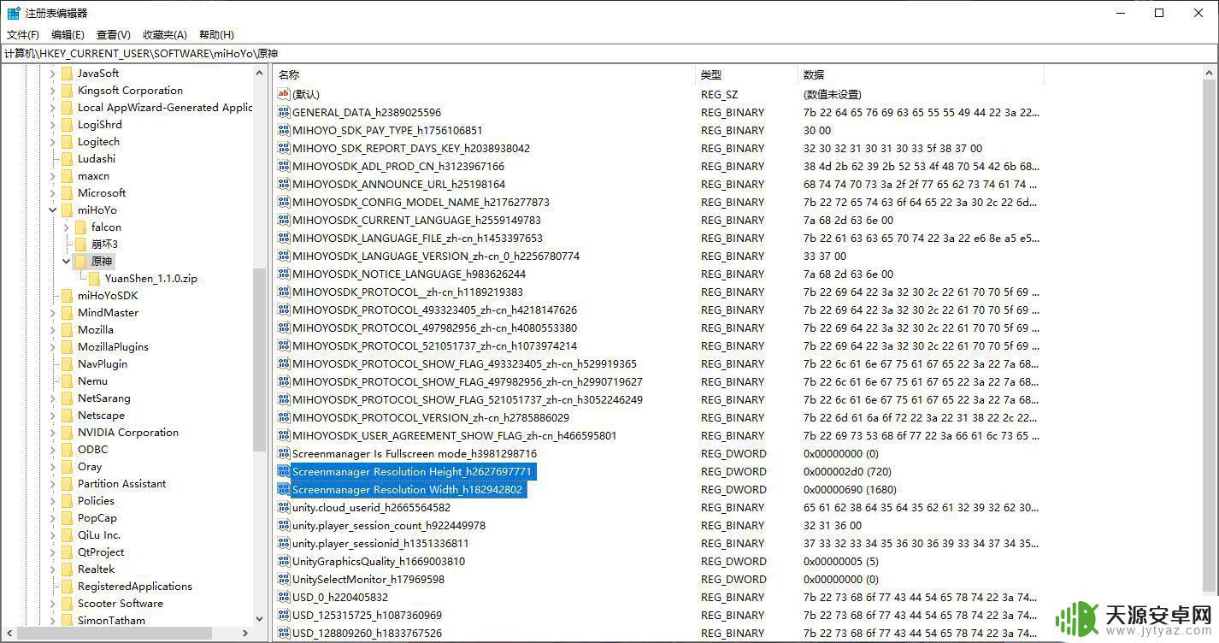Image resolution: width=1219 pixels, height=643 pixels.
Task: Click the Registry Editor icon in the title bar
Action: [14, 13]
